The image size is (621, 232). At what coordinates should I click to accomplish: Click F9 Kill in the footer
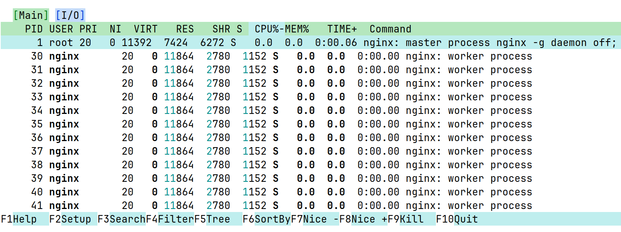[x=411, y=219]
